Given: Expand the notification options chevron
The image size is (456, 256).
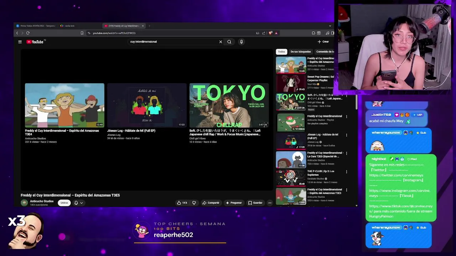Looking at the screenshot, I should click(x=82, y=203).
